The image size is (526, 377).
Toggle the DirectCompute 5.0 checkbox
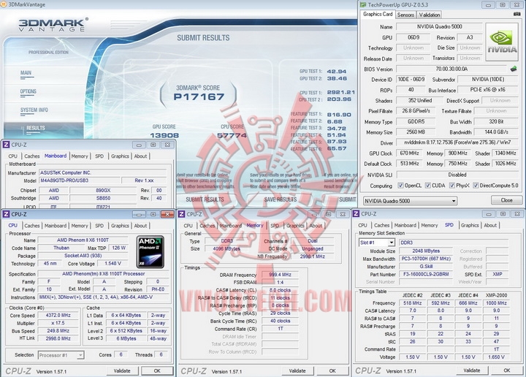point(476,185)
